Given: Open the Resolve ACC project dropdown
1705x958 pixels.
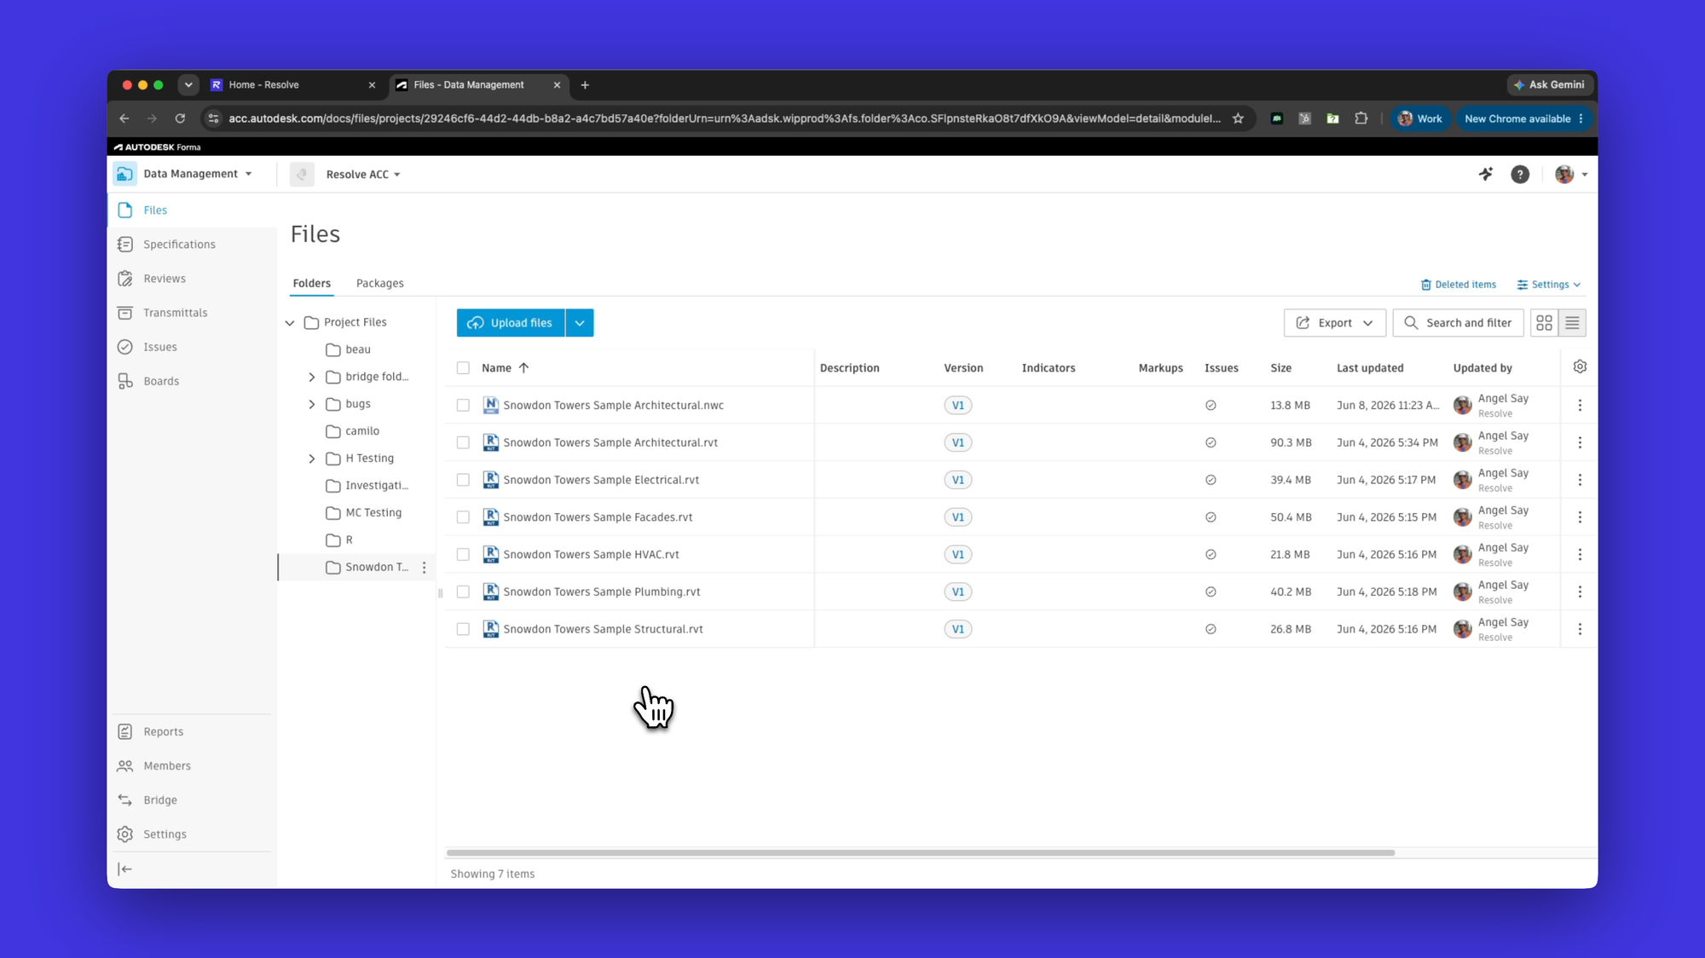Looking at the screenshot, I should [x=363, y=174].
